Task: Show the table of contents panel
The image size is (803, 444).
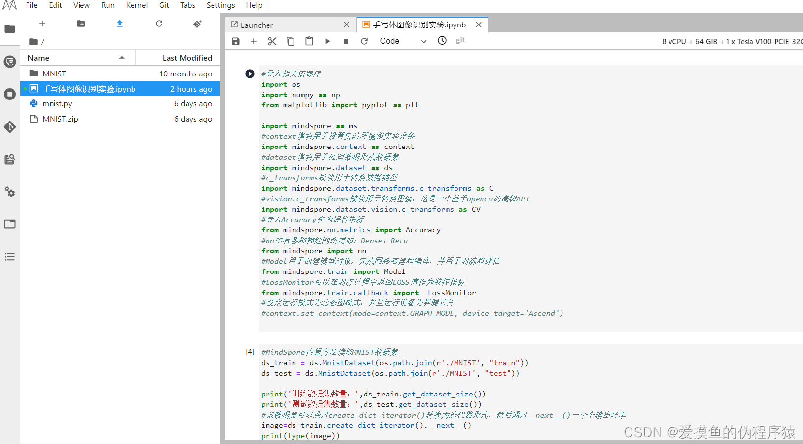Action: (10, 257)
